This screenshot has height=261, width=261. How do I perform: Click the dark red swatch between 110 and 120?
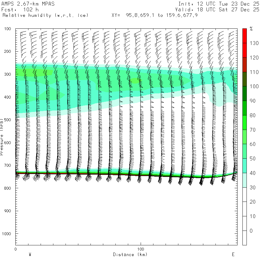pyautogui.click(x=244, y=65)
